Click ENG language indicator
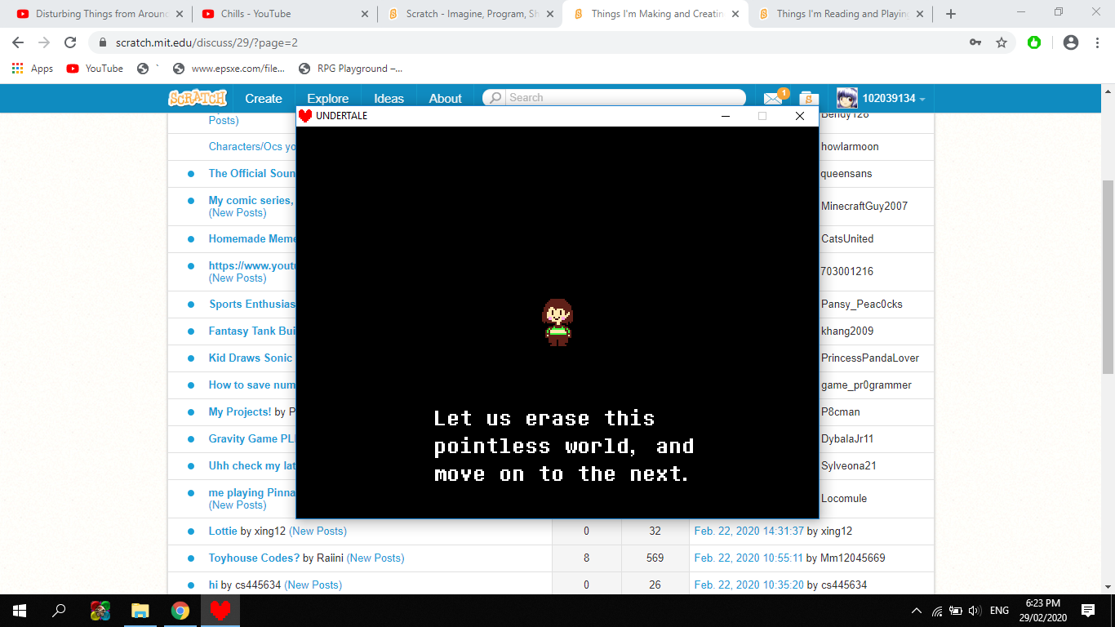The width and height of the screenshot is (1115, 627). [x=999, y=611]
